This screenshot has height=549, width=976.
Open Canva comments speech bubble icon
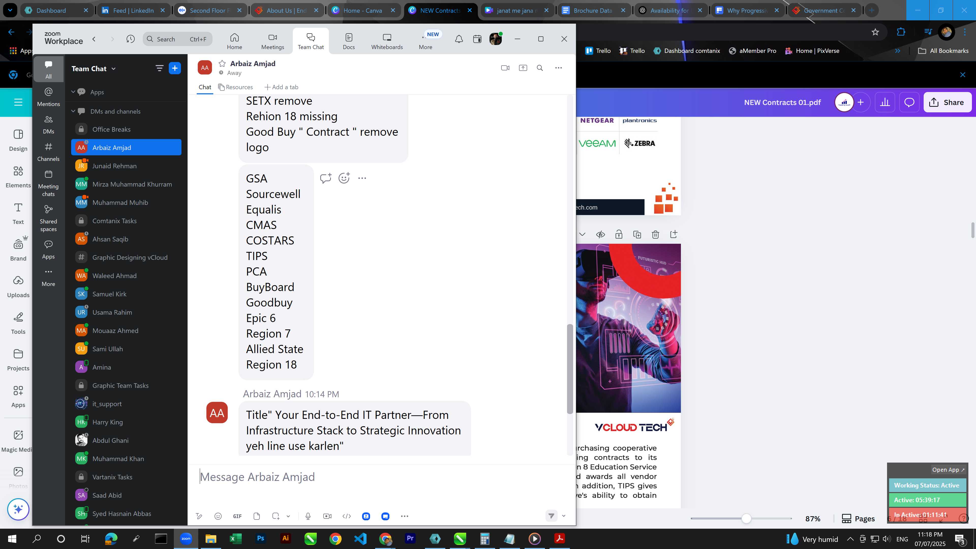tap(909, 102)
